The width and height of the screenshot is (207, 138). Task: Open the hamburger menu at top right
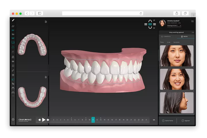pos(192,21)
